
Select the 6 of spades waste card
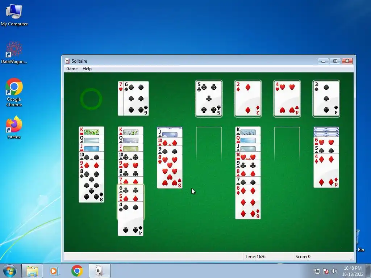pyautogui.click(x=136, y=98)
